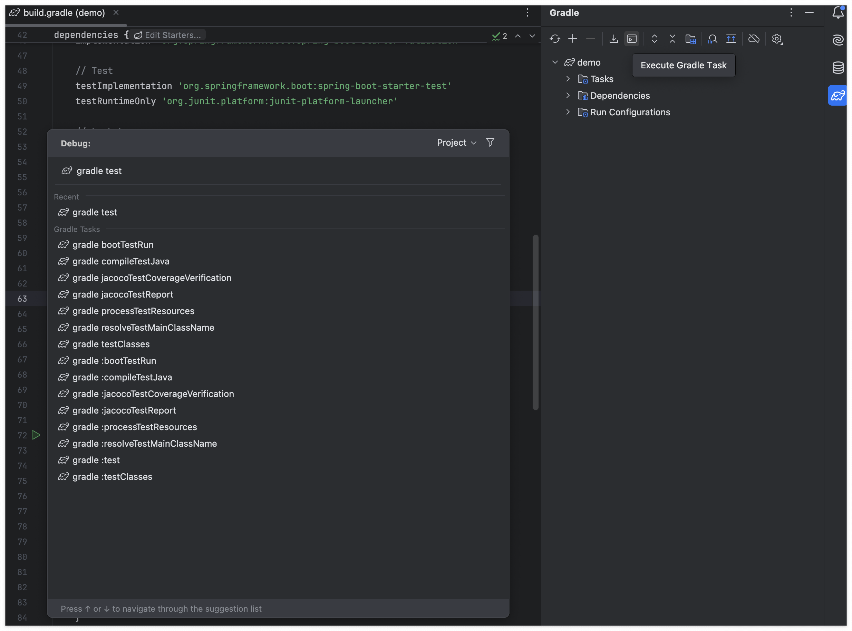Open the Notifications bell icon

tap(838, 13)
